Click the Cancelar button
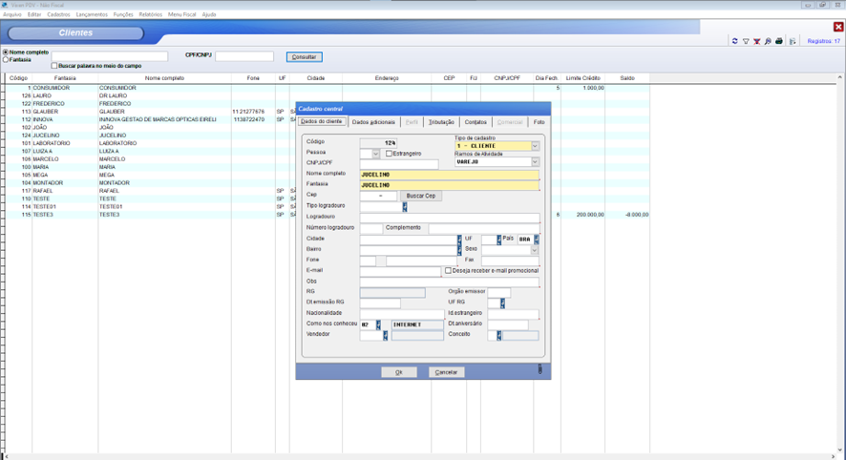The height and width of the screenshot is (460, 846). click(446, 372)
